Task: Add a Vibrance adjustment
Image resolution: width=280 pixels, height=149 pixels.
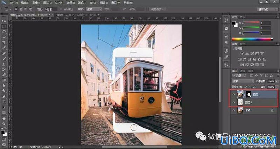Action: (x=262, y=54)
